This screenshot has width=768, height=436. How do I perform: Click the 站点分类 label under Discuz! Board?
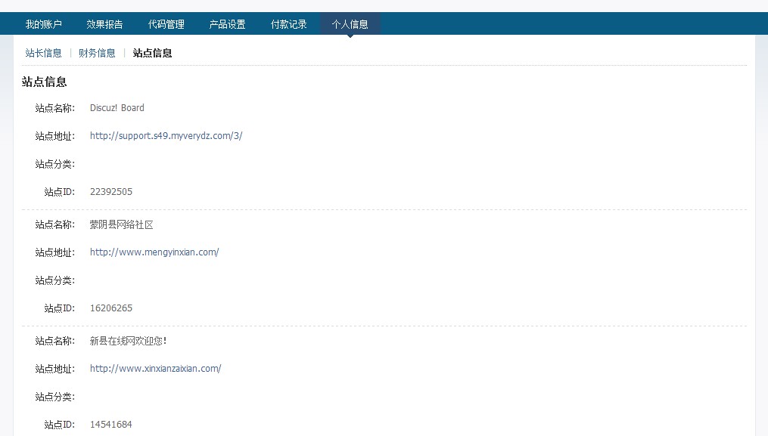click(54, 164)
